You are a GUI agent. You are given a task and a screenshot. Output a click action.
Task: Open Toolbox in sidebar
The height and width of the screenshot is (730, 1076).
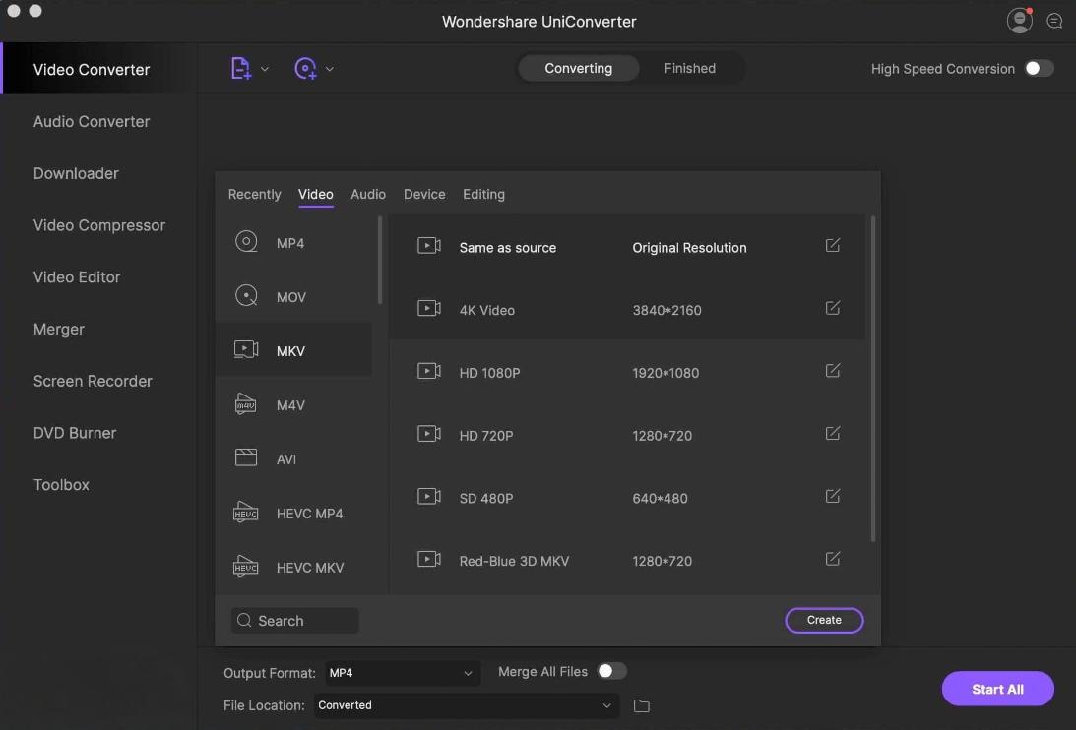click(61, 485)
